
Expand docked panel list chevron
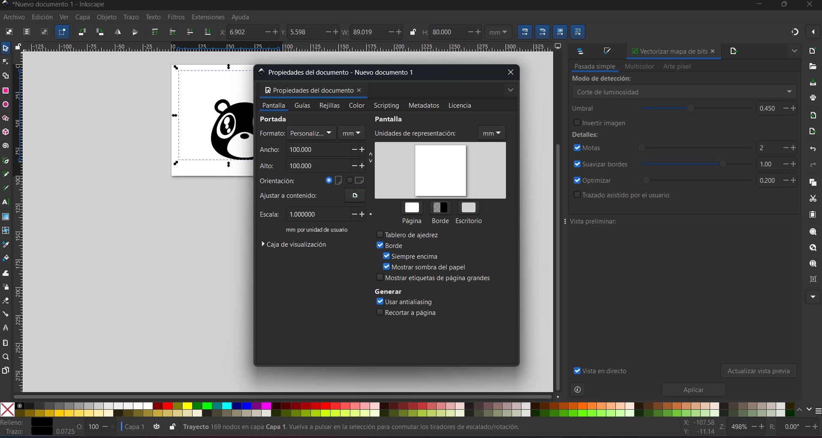point(794,51)
